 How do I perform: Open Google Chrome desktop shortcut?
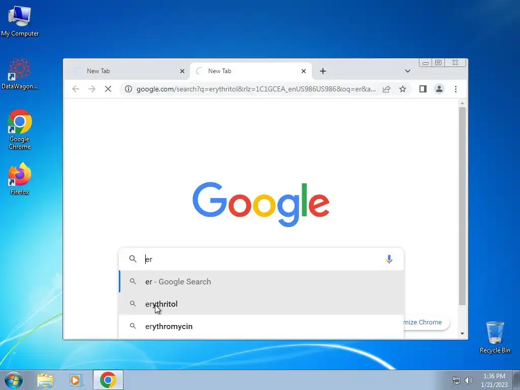(20, 129)
